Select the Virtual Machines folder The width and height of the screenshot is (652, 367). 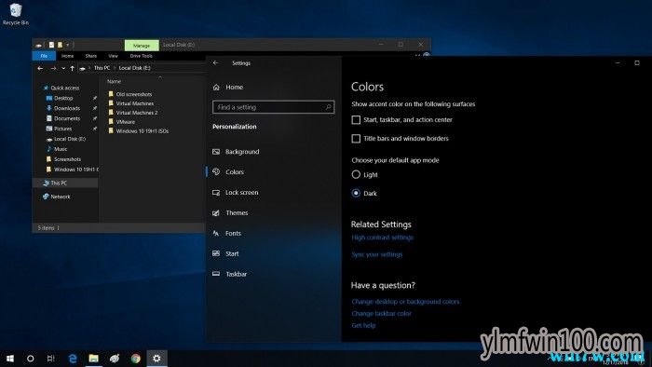pyautogui.click(x=131, y=103)
